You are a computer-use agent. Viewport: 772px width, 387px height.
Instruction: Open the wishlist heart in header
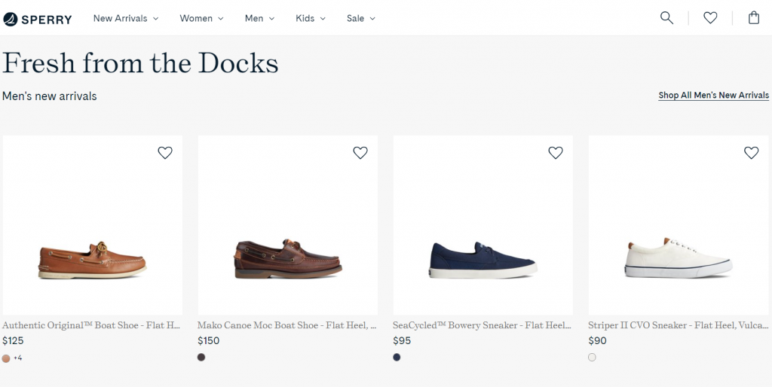tap(710, 18)
